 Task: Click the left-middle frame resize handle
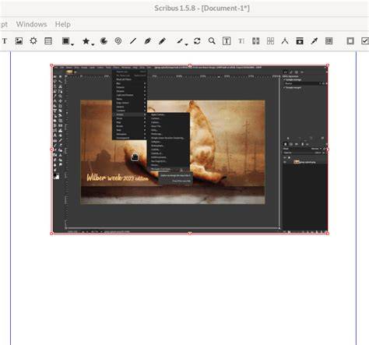click(51, 150)
